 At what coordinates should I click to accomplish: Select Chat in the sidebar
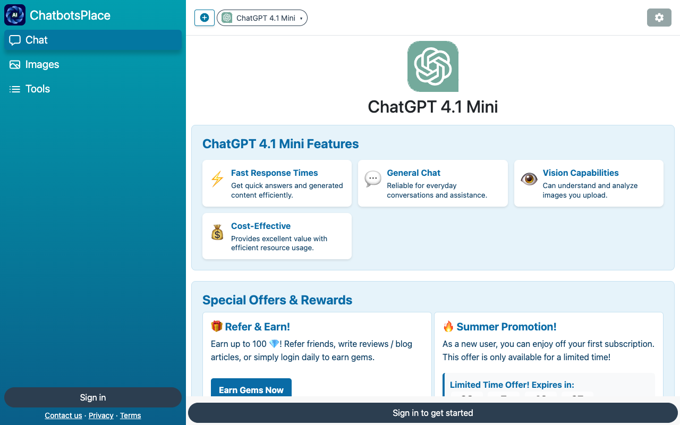coord(93,40)
